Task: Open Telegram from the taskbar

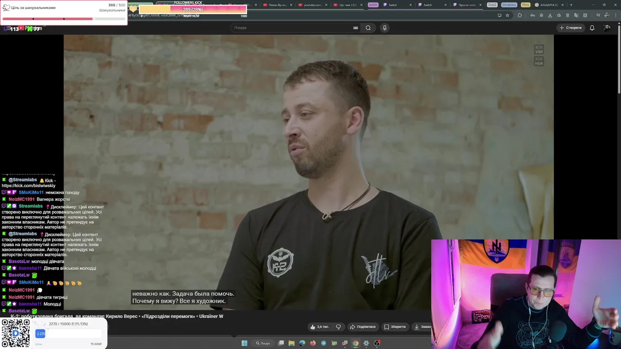Action: click(x=324, y=343)
